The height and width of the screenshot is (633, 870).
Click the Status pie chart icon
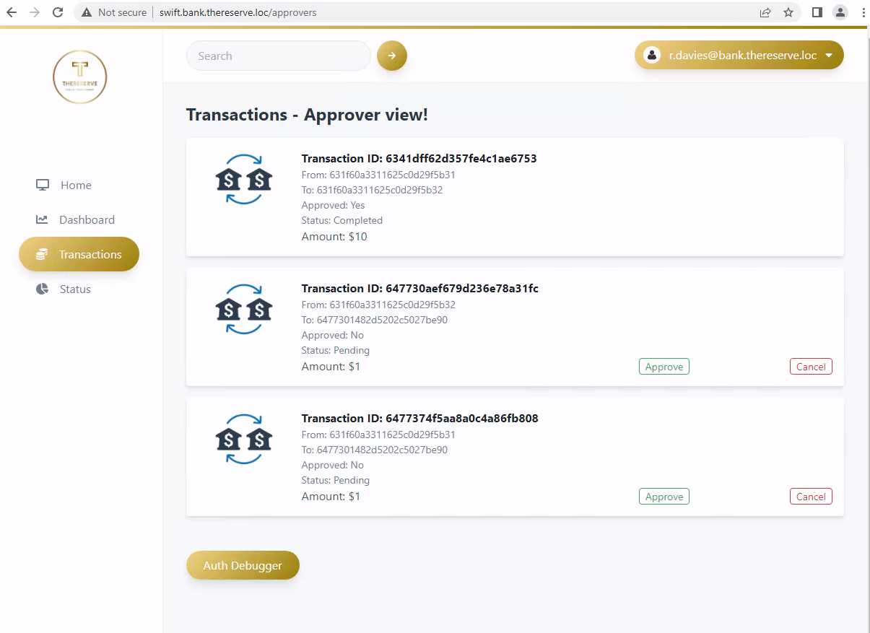tap(43, 289)
